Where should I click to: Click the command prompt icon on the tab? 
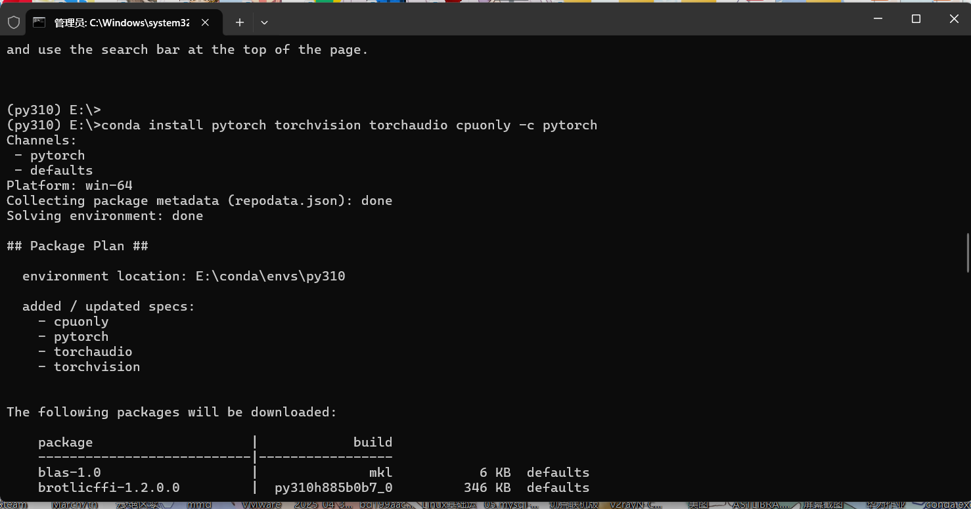pyautogui.click(x=39, y=22)
